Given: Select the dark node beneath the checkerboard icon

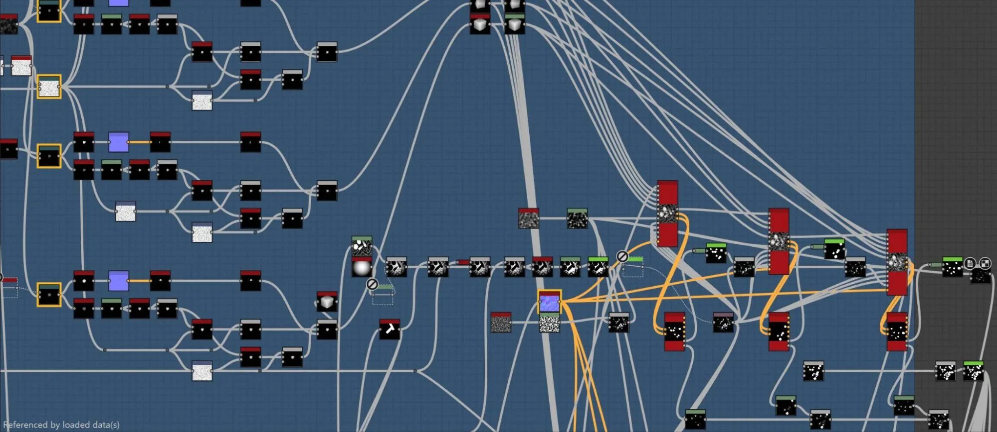Looking at the screenshot, I should coord(981,276).
